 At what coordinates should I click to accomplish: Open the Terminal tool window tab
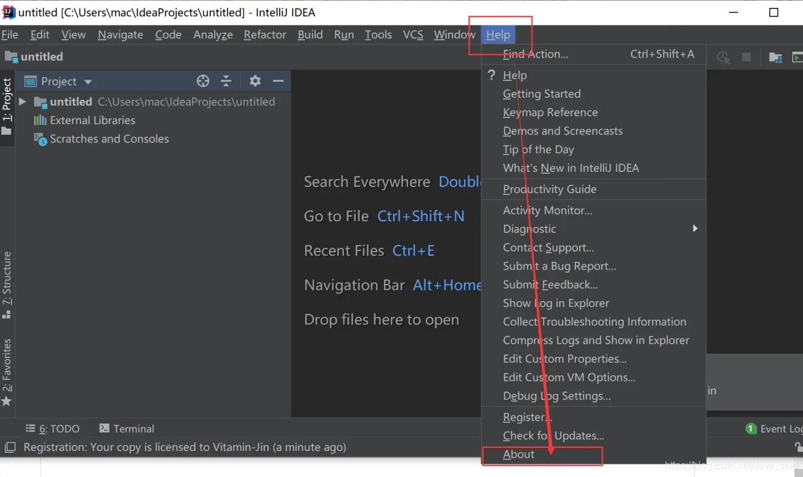pyautogui.click(x=127, y=428)
